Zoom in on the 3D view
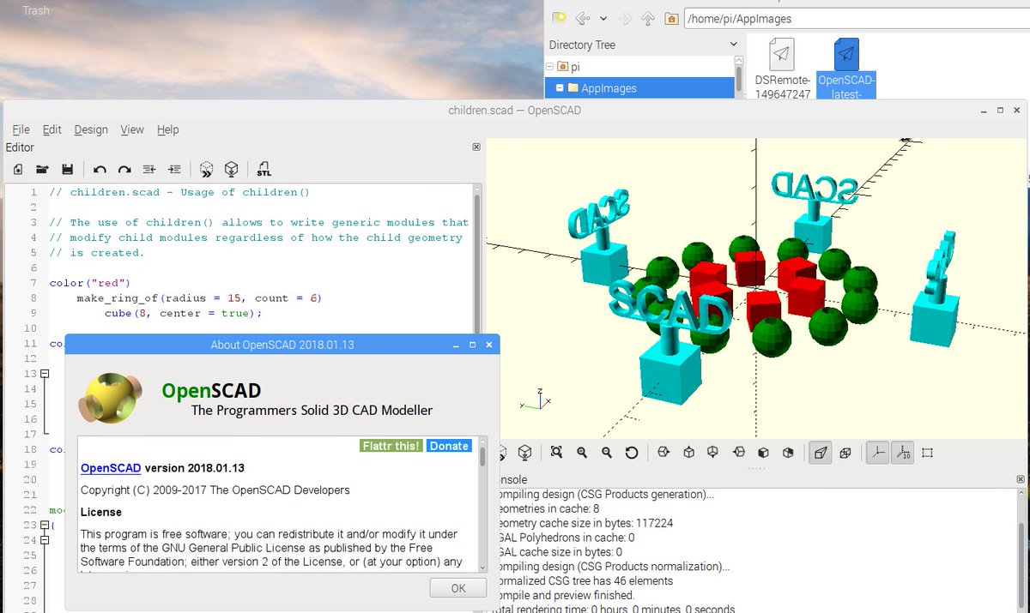The image size is (1030, 613). coord(582,453)
